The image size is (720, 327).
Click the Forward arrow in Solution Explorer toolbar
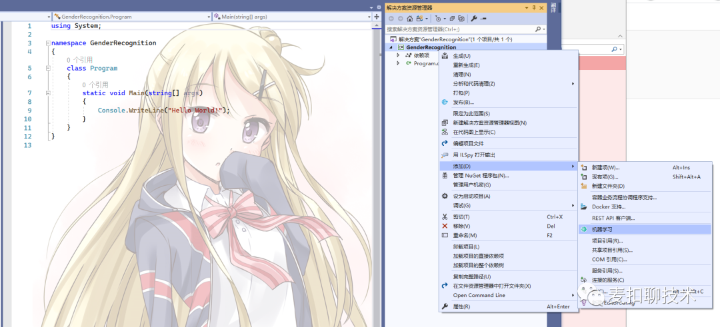pyautogui.click(x=401, y=19)
